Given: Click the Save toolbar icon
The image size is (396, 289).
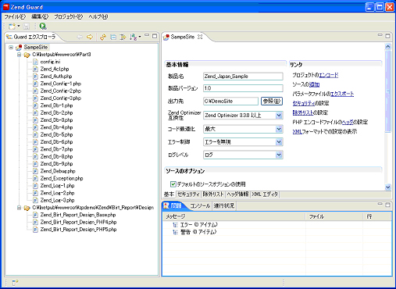Looking at the screenshot, I should [x=27, y=26].
